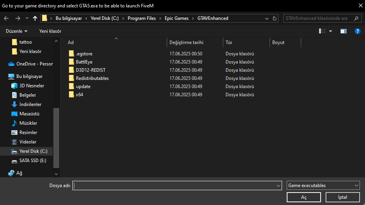Toggle the preview pane

344,31
